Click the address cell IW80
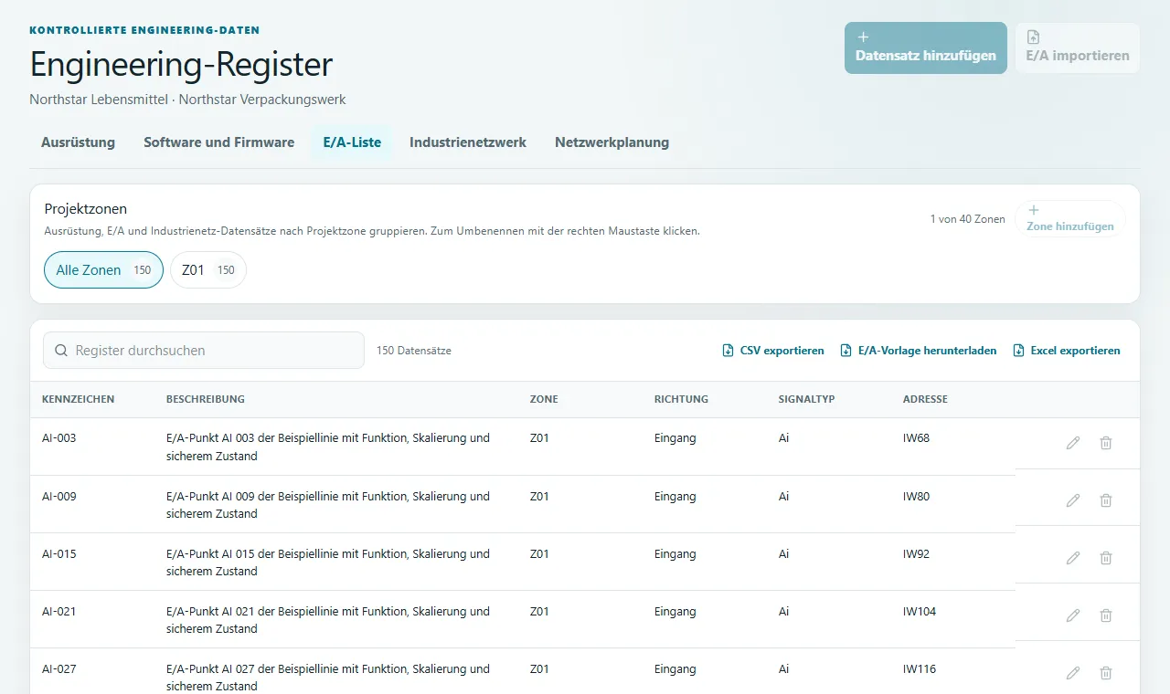This screenshot has width=1170, height=694. point(916,497)
